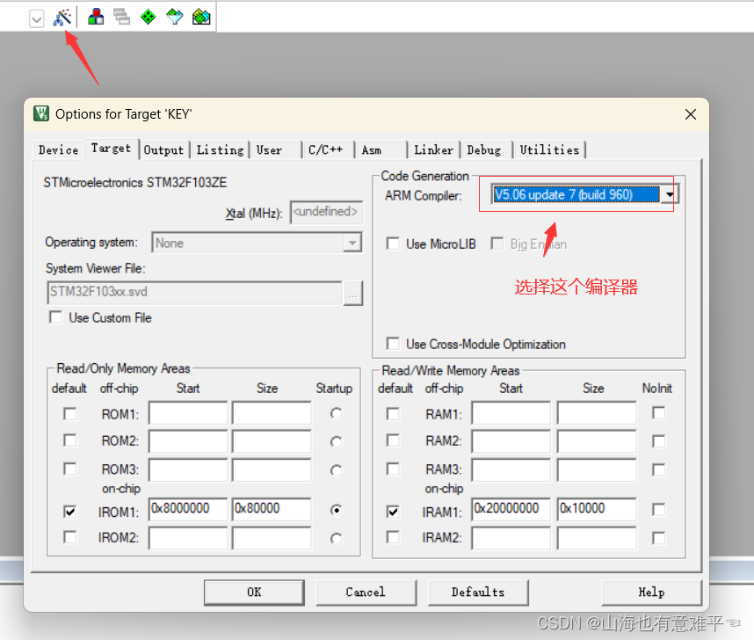
Task: Toggle the Big Endian checkbox
Action: [497, 244]
